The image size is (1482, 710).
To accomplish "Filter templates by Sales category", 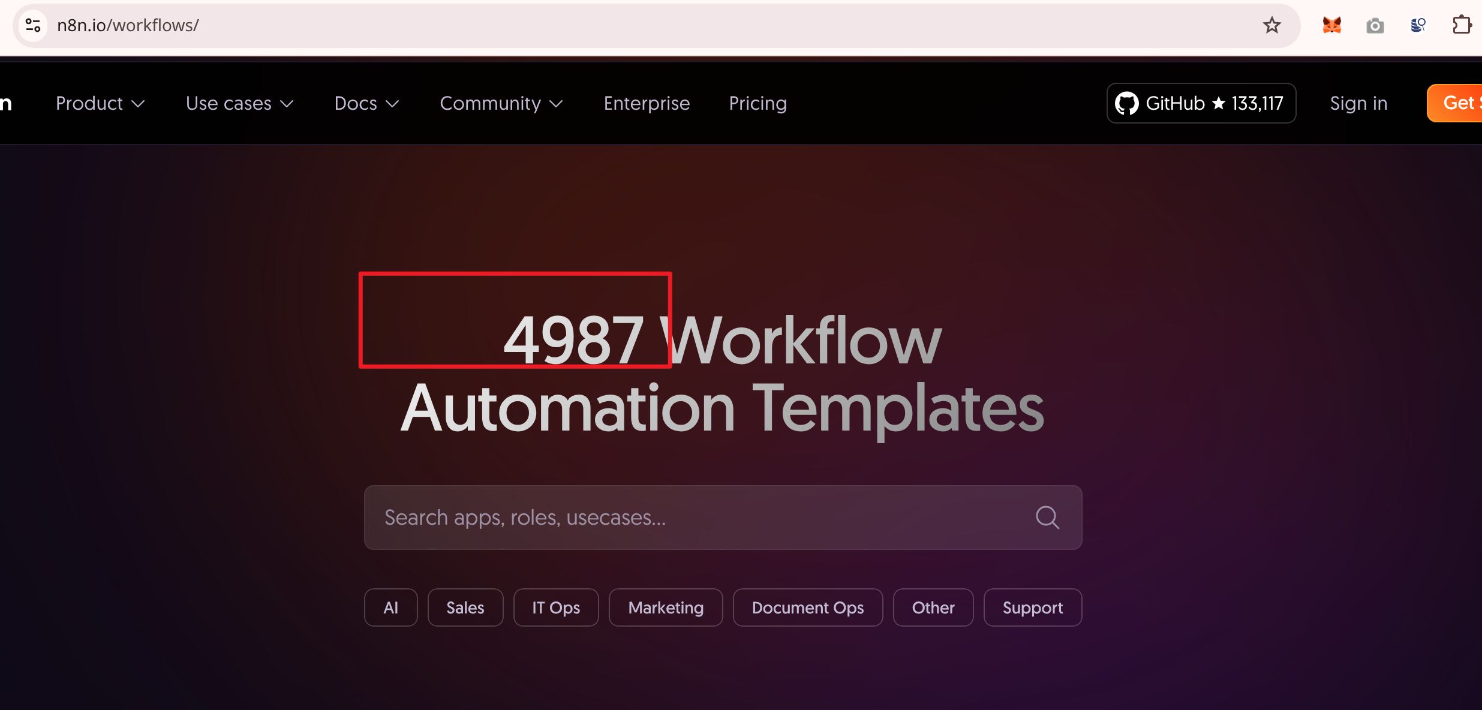I will (x=465, y=607).
